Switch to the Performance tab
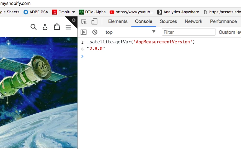 [x=223, y=21]
